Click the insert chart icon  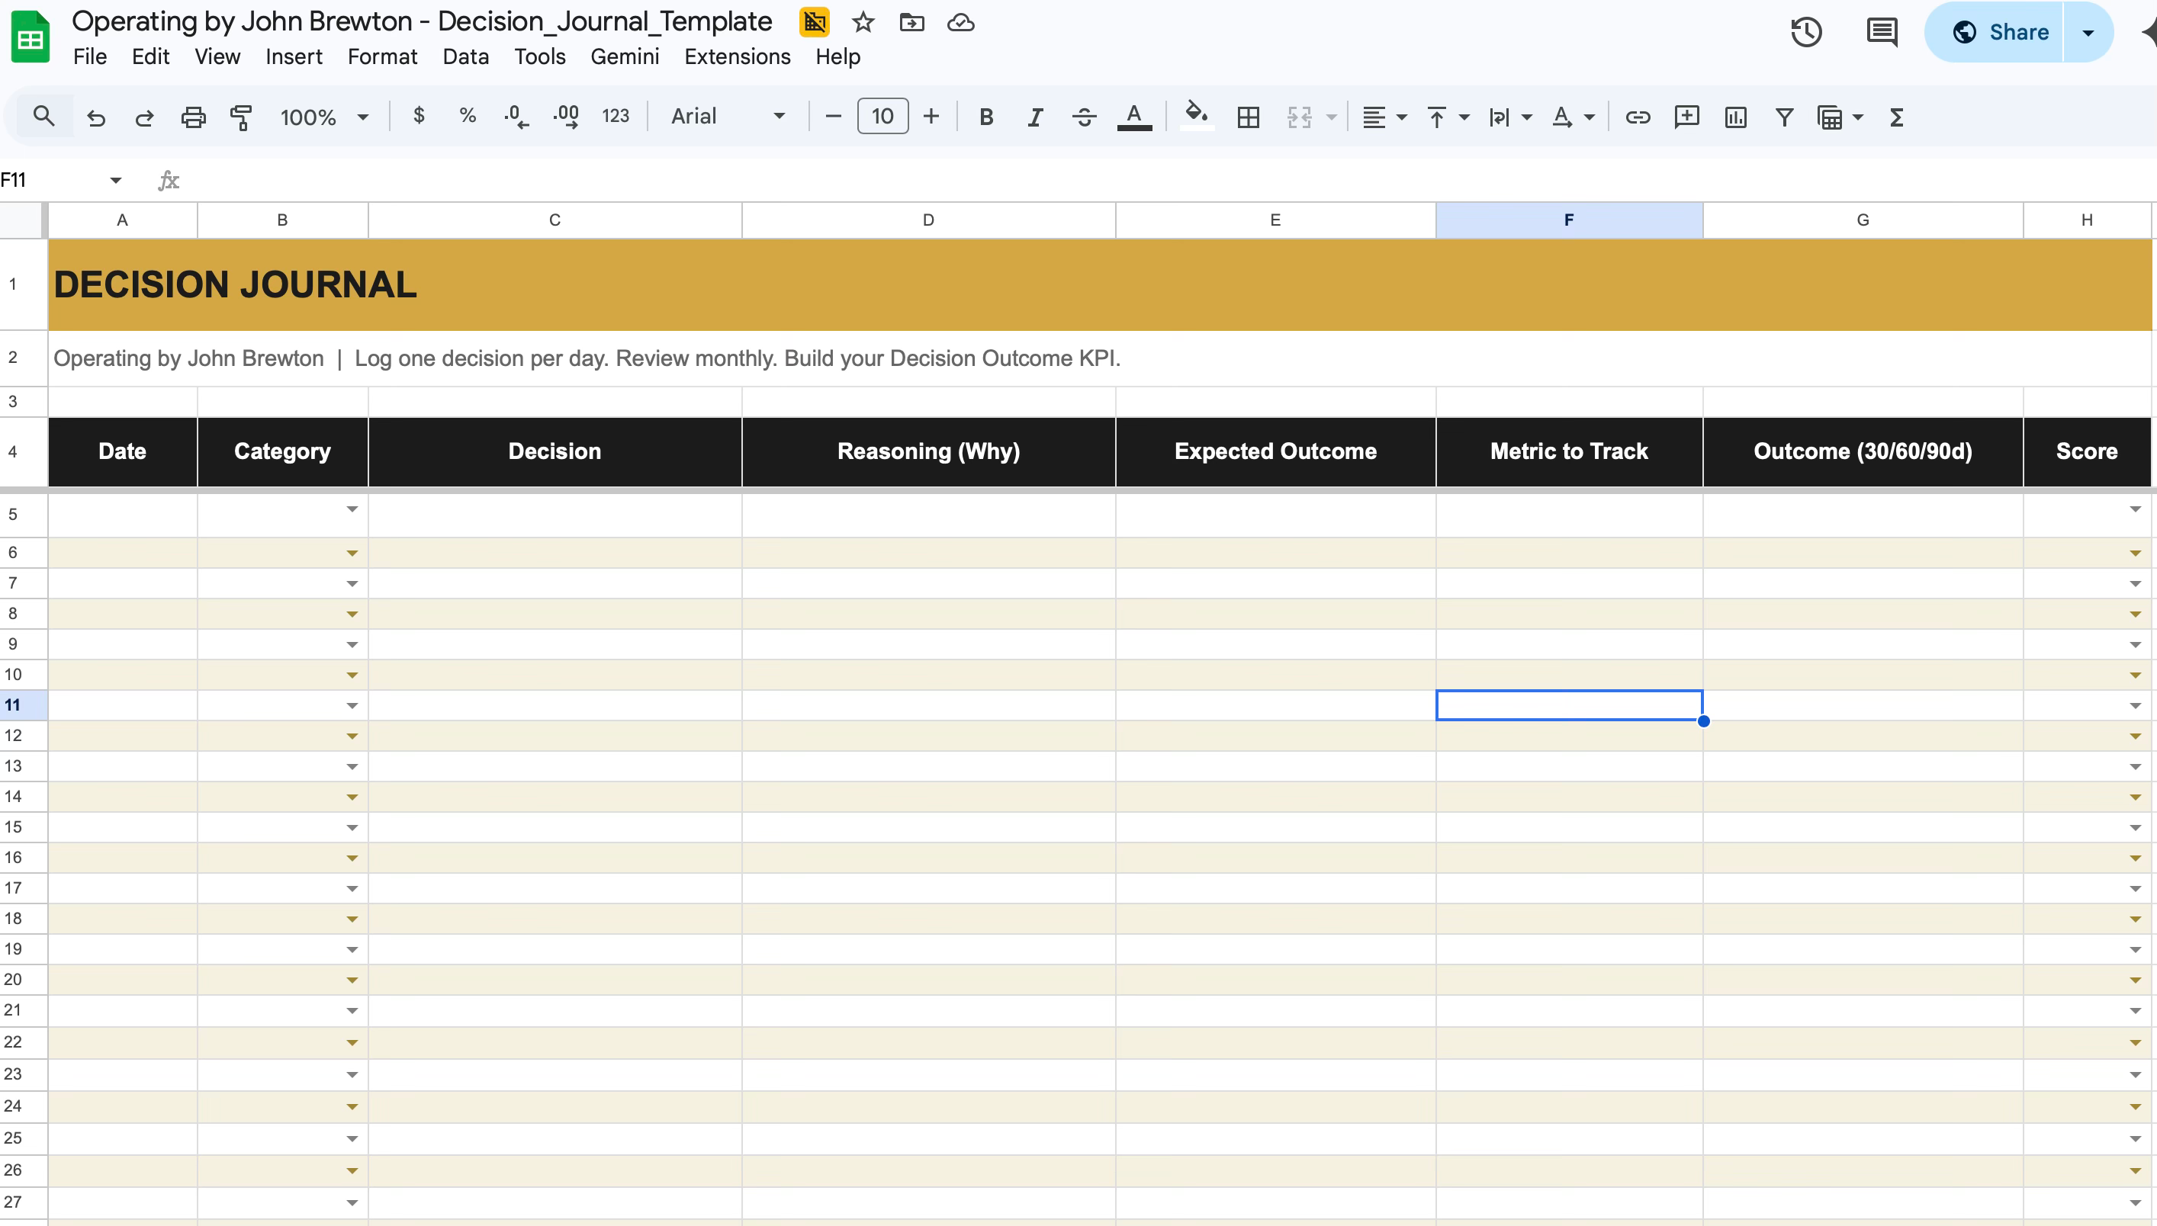1736,117
